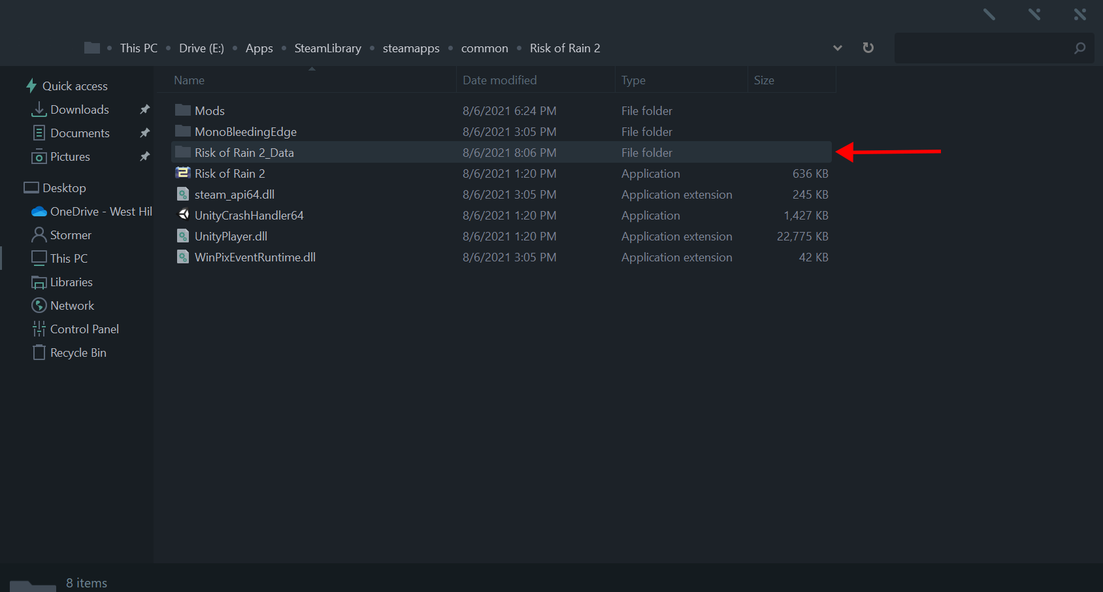Open the address bar history dropdown
Image resolution: width=1103 pixels, height=592 pixels.
pyautogui.click(x=838, y=48)
